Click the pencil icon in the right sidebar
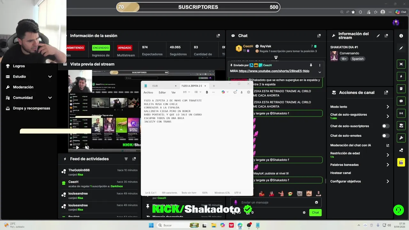Viewport: 409px width, 230px height. 401,48
